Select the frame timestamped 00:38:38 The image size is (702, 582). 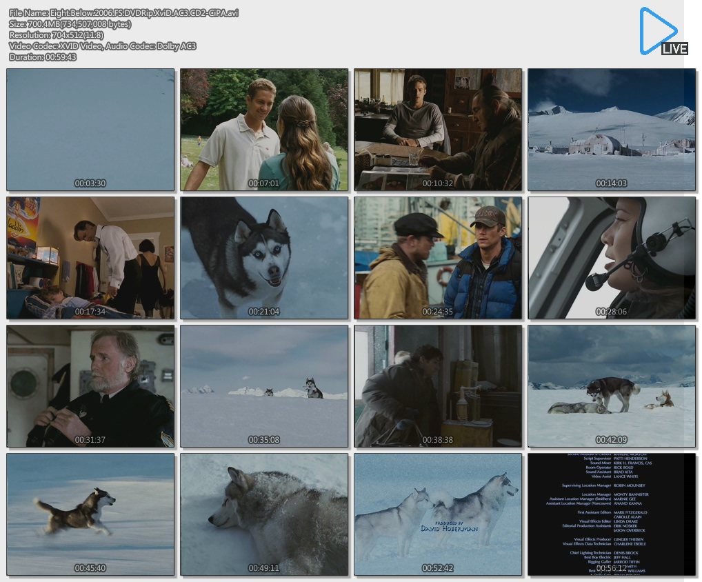click(438, 386)
